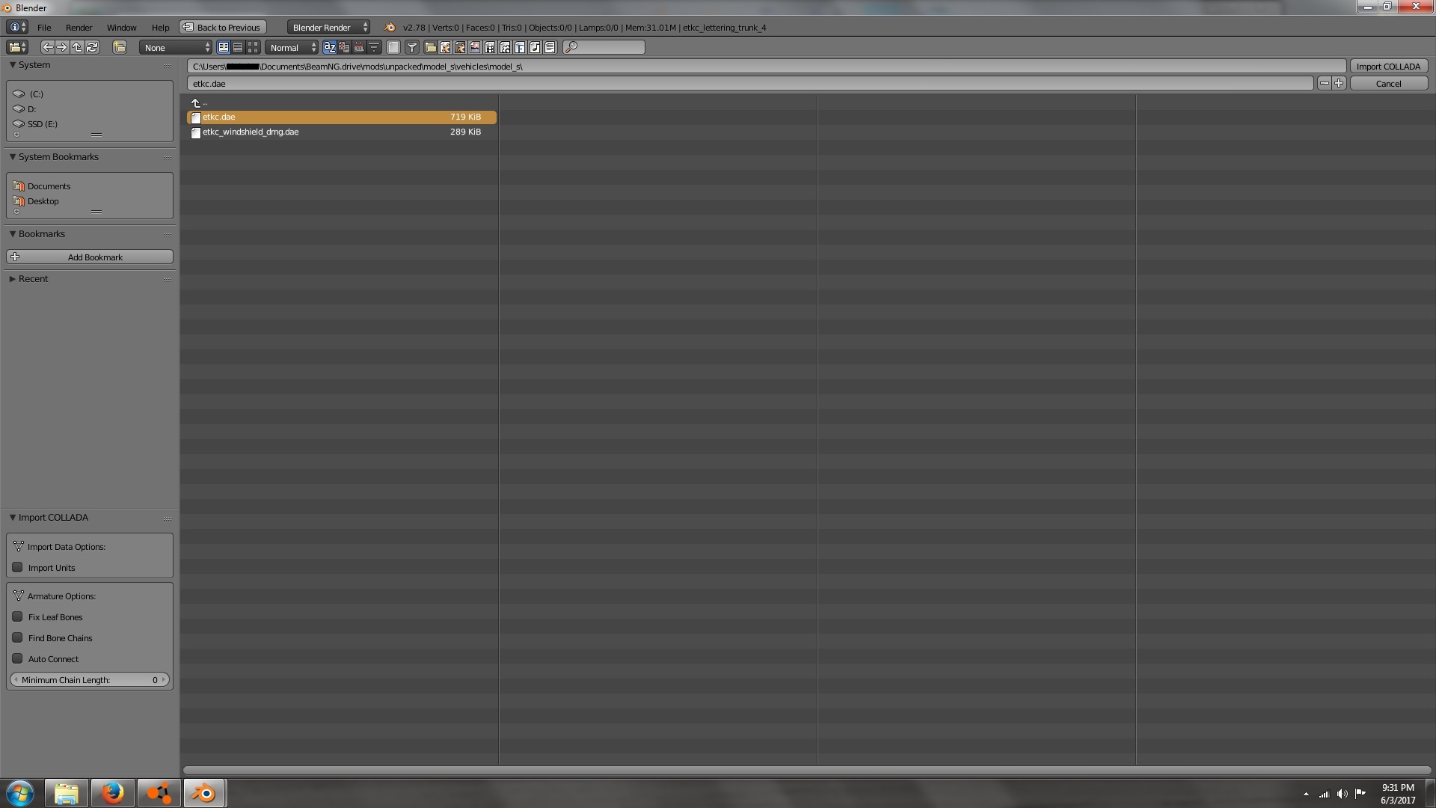The width and height of the screenshot is (1436, 808).
Task: Click the directory path field
Action: tap(767, 66)
